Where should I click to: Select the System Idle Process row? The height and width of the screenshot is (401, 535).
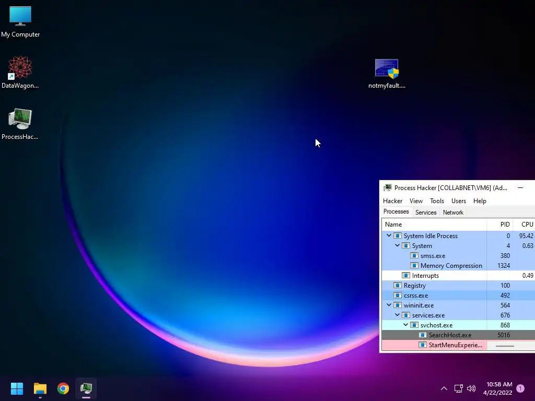pos(459,235)
